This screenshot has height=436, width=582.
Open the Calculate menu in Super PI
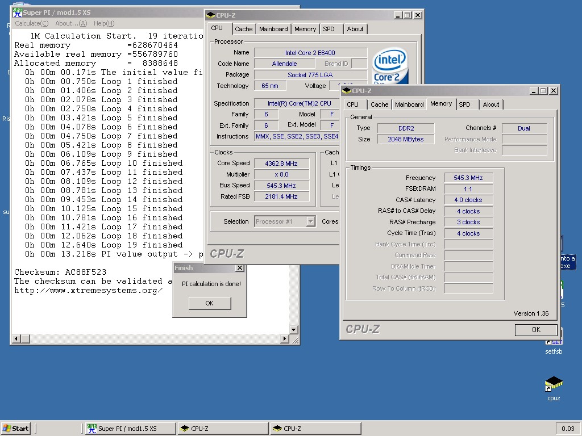32,23
